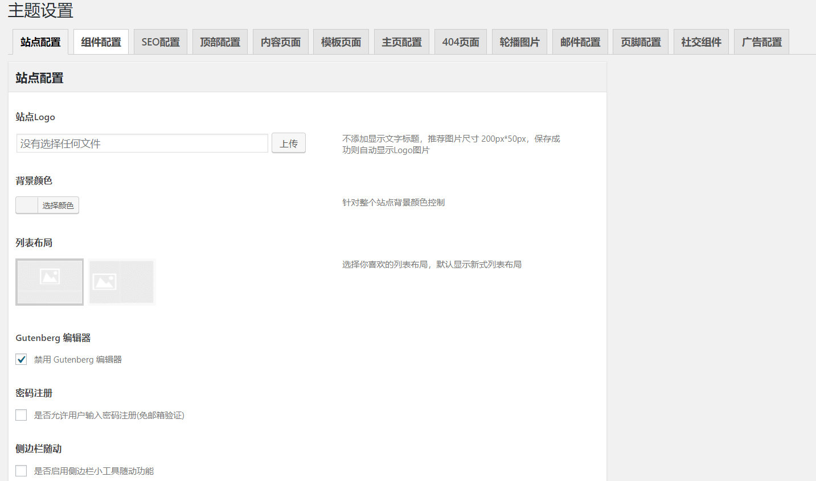
Task: Open the 选择颜色 background color picker
Action: [x=59, y=205]
